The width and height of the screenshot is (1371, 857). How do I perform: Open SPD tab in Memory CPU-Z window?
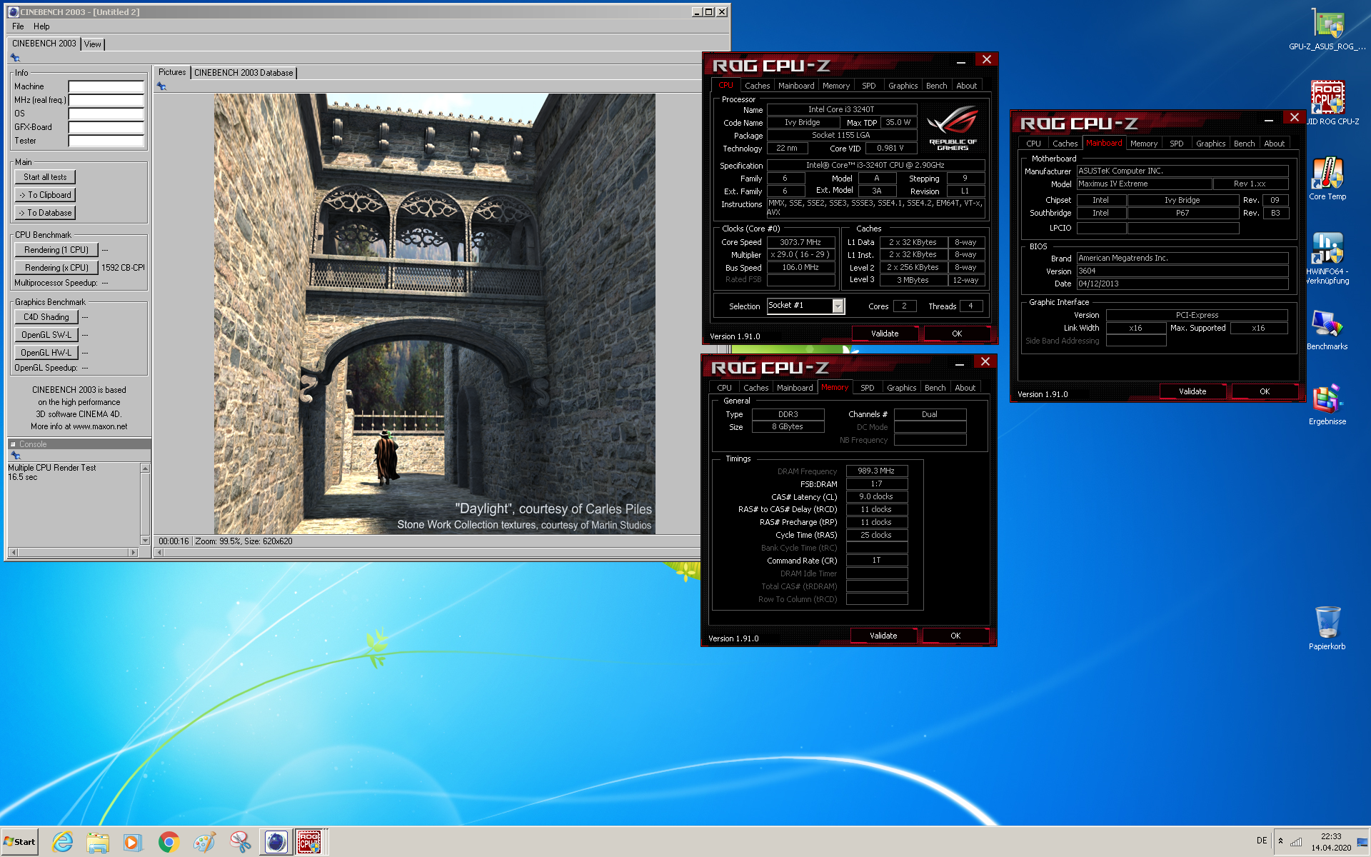[x=868, y=388]
